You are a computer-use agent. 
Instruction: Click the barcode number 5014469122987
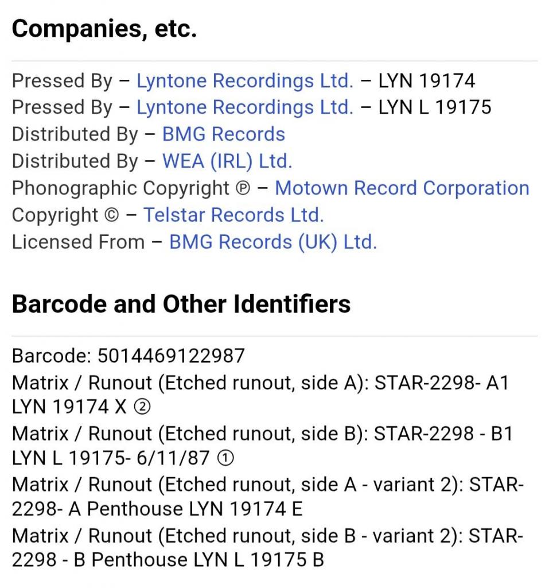(171, 355)
